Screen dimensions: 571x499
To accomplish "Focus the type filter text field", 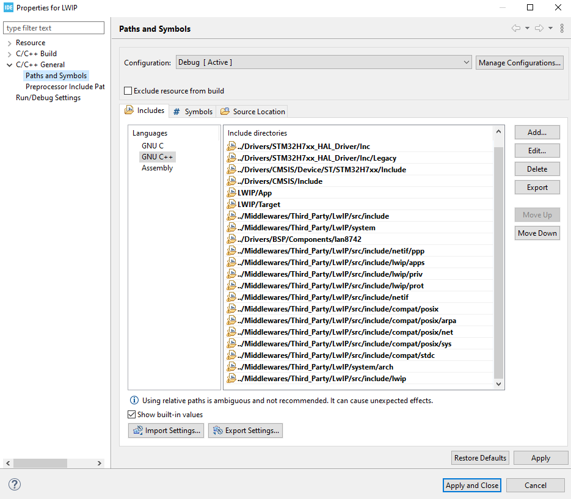I will coord(54,28).
